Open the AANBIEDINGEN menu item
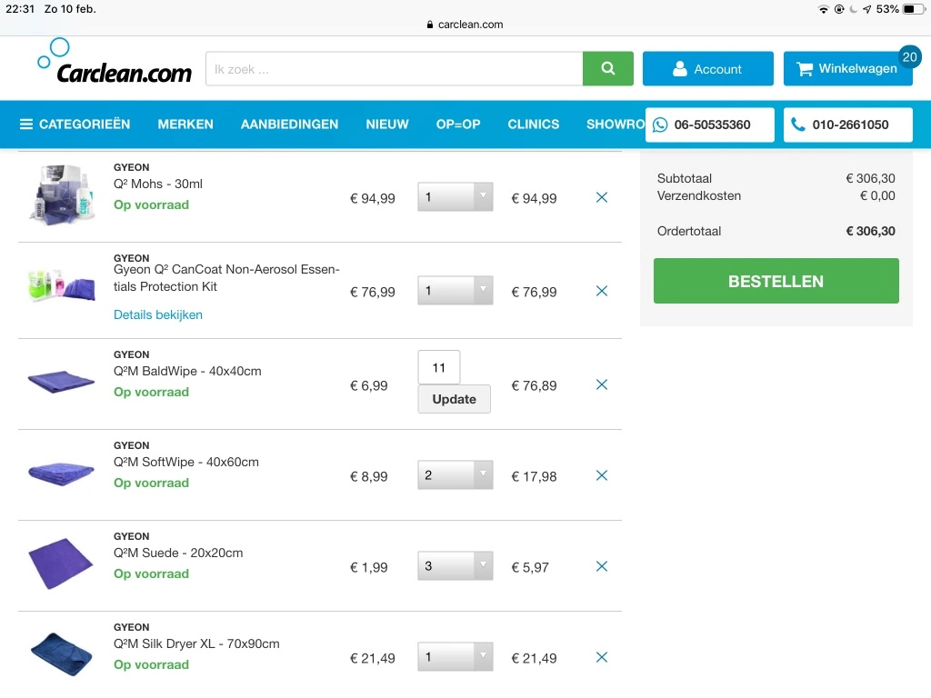Viewport: 931px width, 698px height. [289, 124]
